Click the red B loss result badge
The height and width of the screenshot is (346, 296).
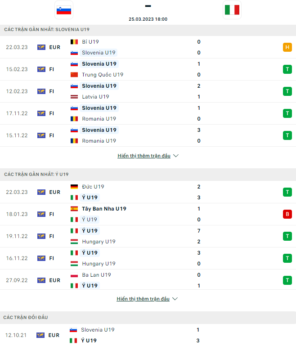tap(287, 214)
